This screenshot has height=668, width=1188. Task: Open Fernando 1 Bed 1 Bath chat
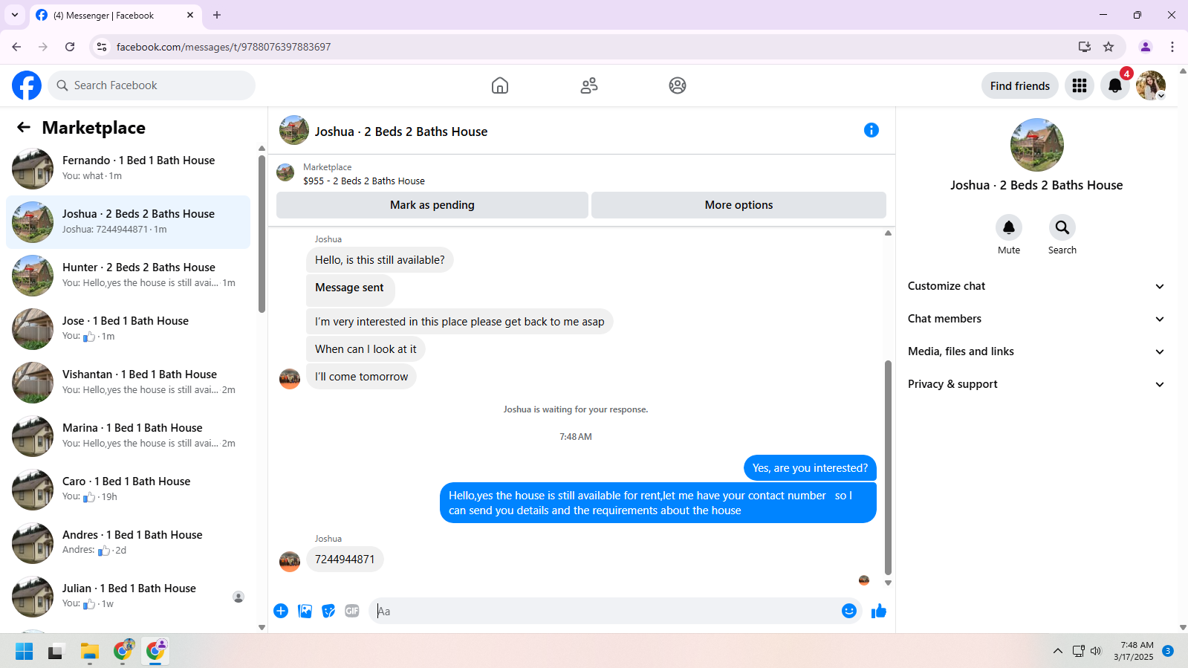[128, 169]
